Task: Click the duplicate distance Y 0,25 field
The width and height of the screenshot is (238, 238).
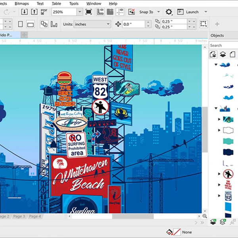Action: point(174,27)
